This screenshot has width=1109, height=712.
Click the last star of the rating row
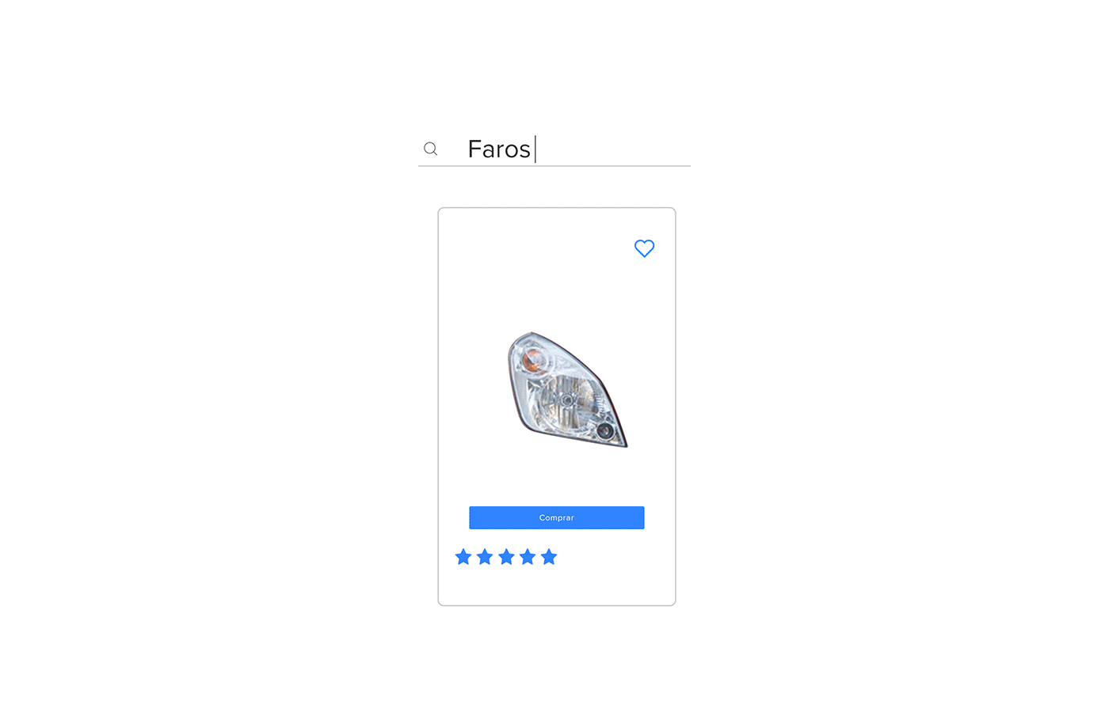click(549, 557)
